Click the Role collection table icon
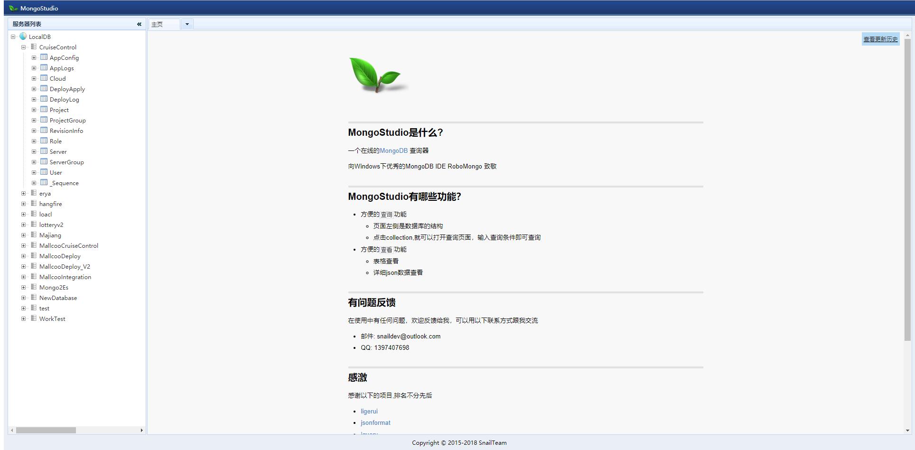Viewport: 915px width, 450px height. pos(44,141)
